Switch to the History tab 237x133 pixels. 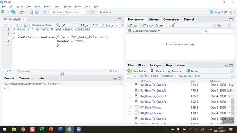[154, 20]
